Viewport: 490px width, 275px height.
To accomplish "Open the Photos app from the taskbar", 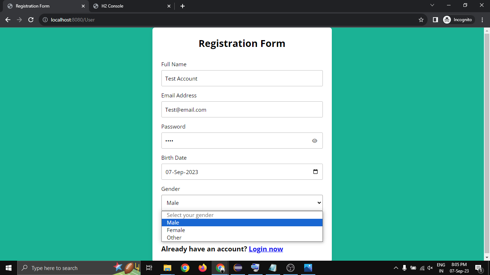I will click(308, 268).
